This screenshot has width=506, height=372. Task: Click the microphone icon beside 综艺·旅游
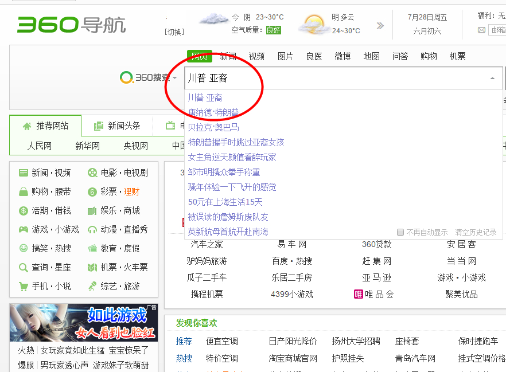(92, 286)
